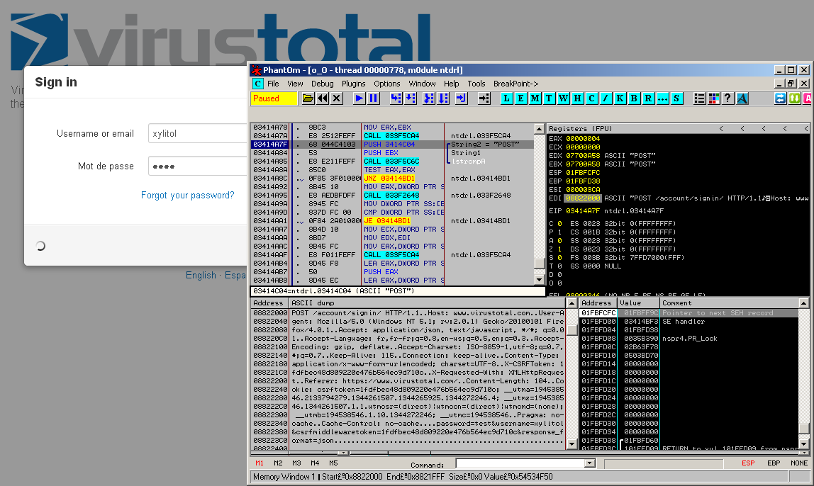Click the disassembly pane scroll down arrow
Screen dimensions: 814x486
(540, 280)
